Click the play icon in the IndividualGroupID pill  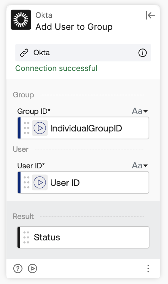pyautogui.click(x=40, y=128)
